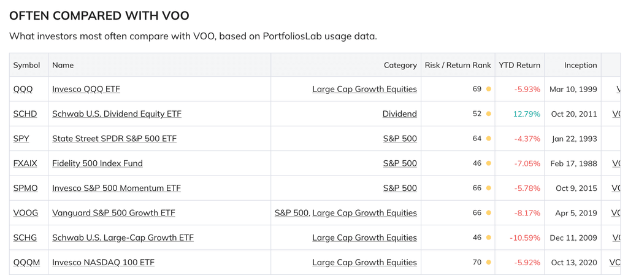Click the yellow rank dot in SCHG row
This screenshot has width=628, height=275.
(x=489, y=238)
